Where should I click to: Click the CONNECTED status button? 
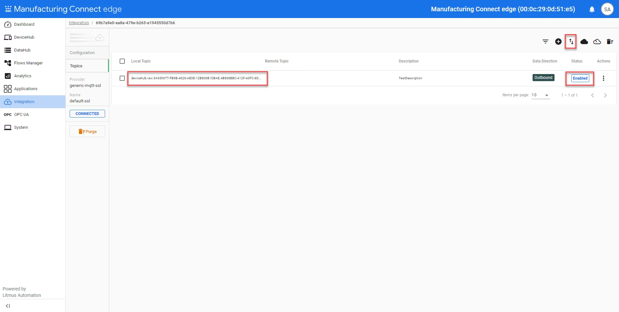coord(87,114)
